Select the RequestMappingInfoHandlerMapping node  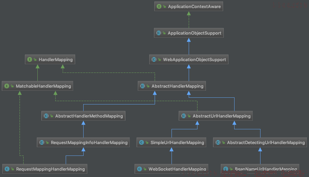pos(83,142)
